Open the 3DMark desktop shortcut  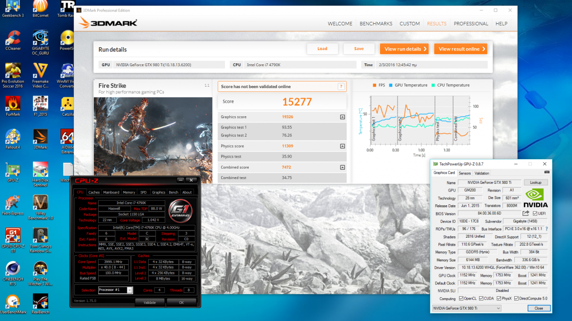tap(41, 140)
